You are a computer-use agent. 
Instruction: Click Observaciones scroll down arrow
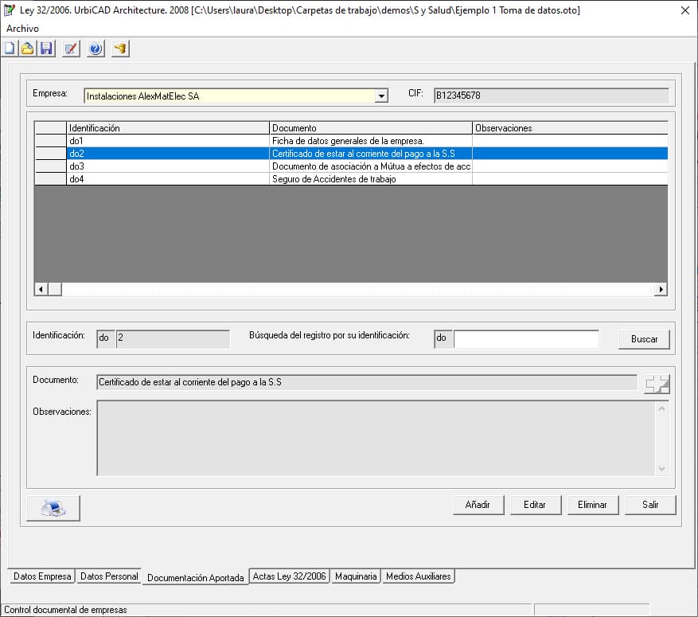point(661,468)
